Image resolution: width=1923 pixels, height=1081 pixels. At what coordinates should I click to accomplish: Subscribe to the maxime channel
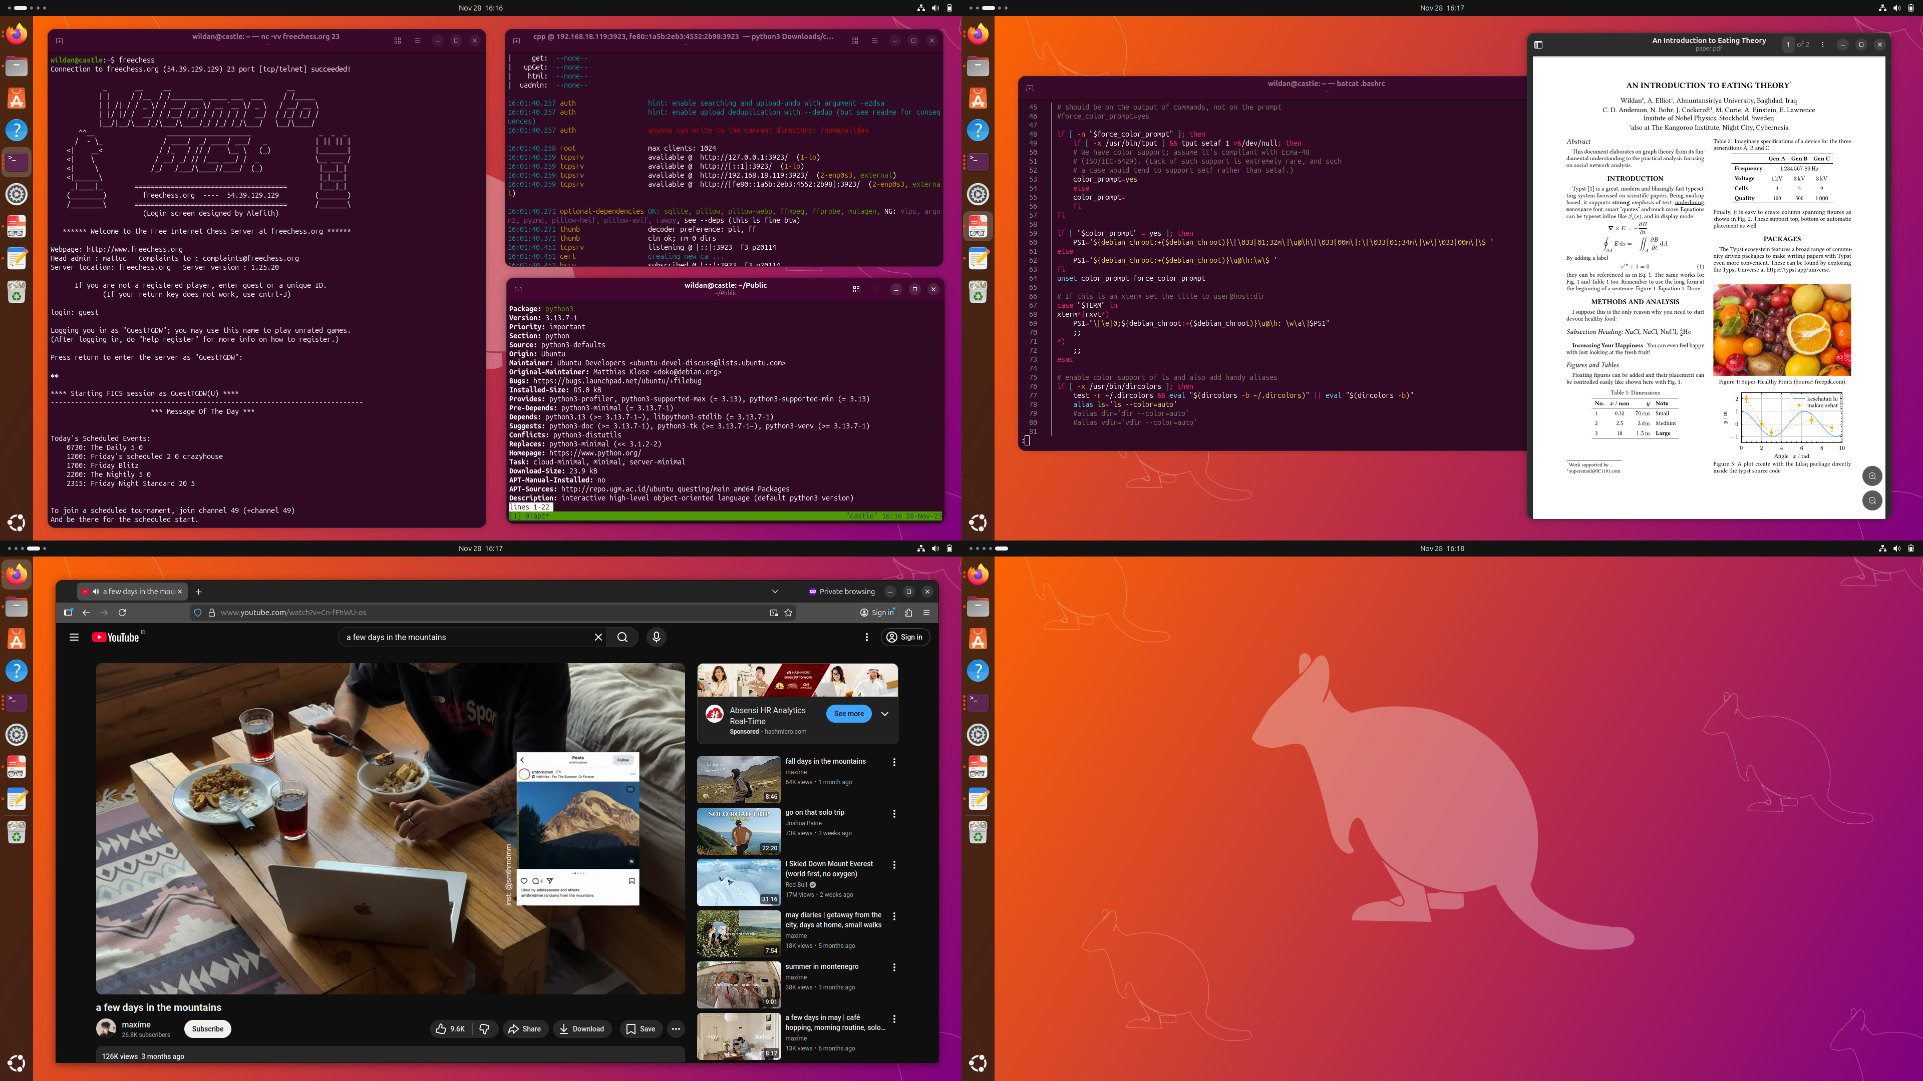pyautogui.click(x=207, y=1029)
